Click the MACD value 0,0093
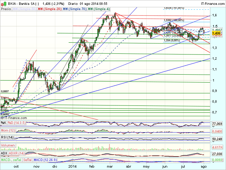Image resolution: width=226 pixels, height=170 pixels. coord(217,160)
